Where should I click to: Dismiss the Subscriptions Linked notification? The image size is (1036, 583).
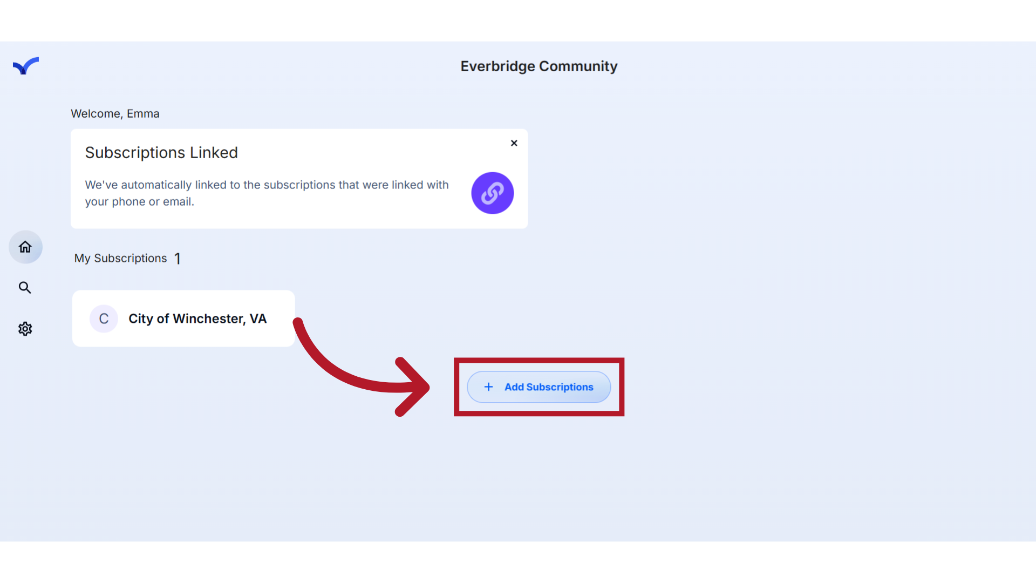514,143
